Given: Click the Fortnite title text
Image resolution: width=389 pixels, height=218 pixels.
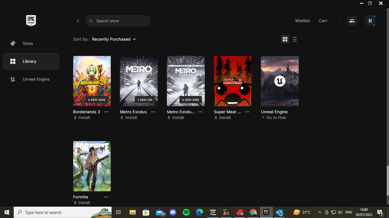Looking at the screenshot, I should tap(81, 197).
